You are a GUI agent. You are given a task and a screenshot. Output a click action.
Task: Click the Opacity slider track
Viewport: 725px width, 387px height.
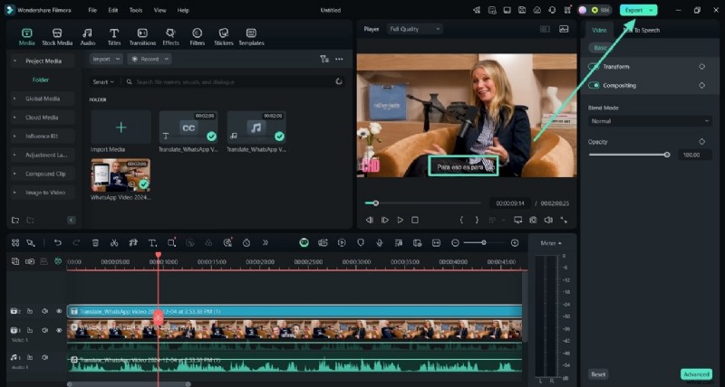(628, 155)
